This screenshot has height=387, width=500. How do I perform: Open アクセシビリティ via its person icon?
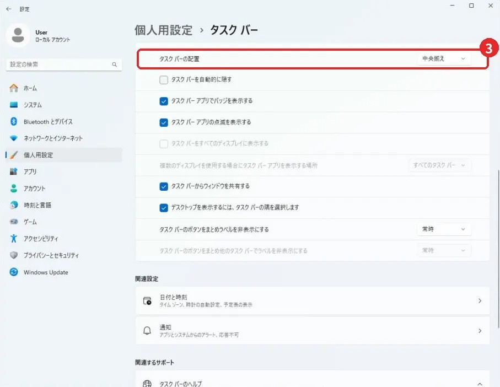[14, 239]
